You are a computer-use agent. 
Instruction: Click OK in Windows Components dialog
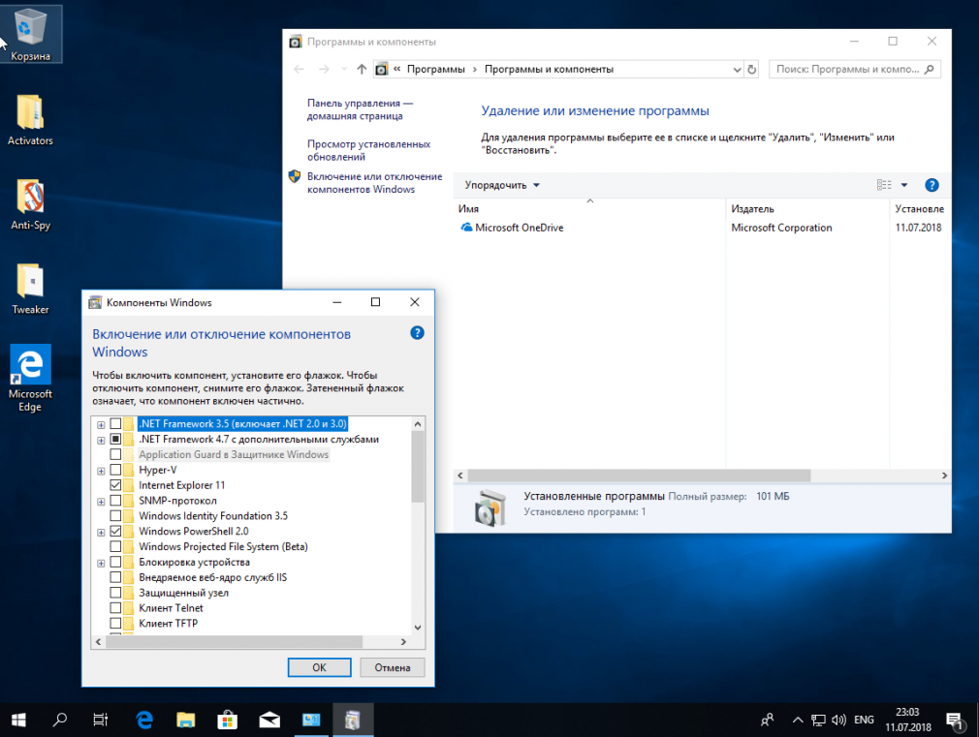click(319, 667)
